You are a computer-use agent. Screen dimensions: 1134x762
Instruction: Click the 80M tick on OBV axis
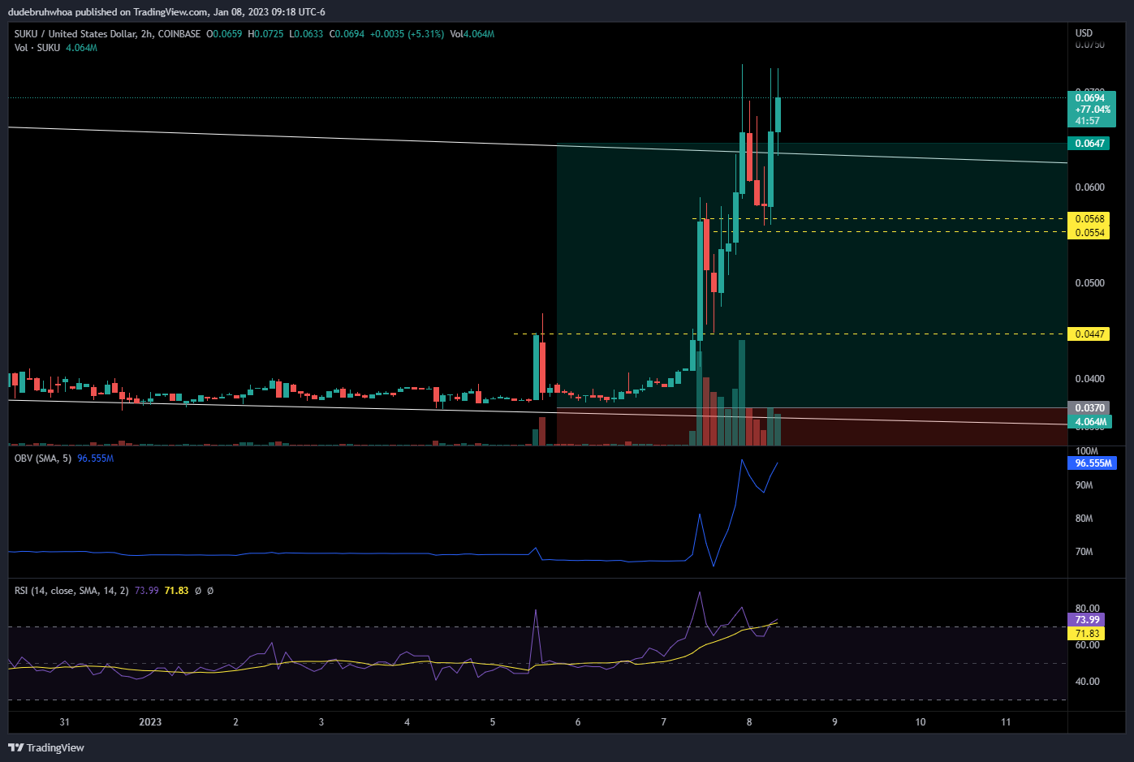coord(1084,519)
